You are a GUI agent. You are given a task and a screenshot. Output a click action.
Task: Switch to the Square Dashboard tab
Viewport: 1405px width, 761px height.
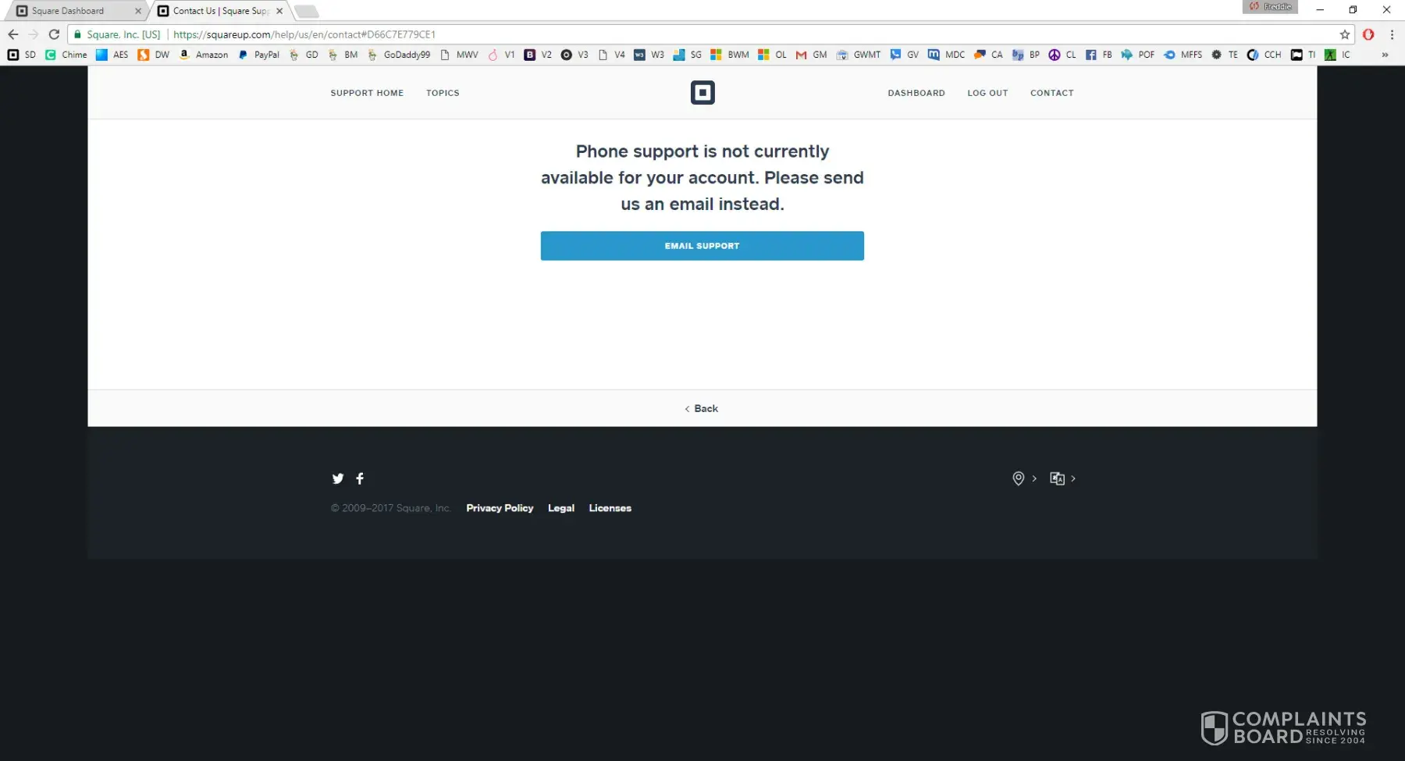75,11
